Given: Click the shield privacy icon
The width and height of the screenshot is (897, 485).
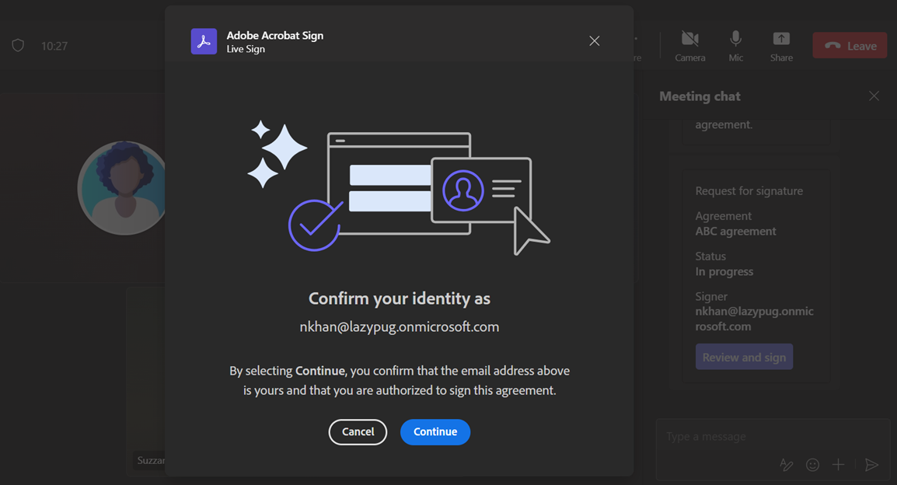Looking at the screenshot, I should click(x=18, y=45).
